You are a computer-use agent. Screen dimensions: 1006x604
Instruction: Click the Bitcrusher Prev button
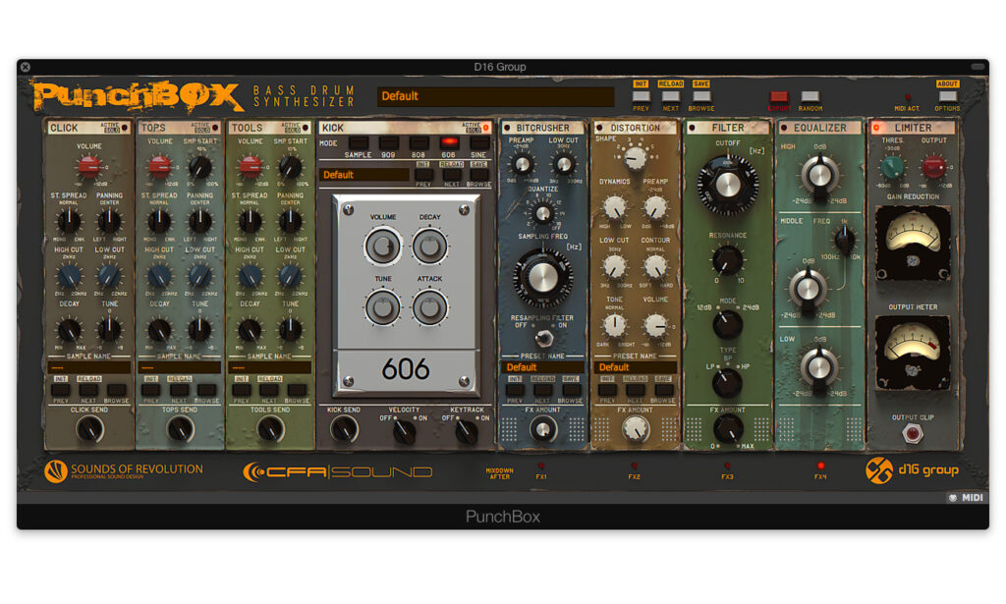click(x=515, y=389)
